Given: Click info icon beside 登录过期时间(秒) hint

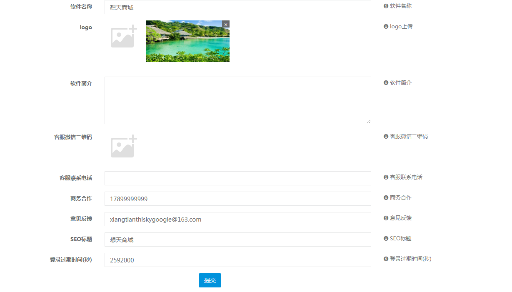Looking at the screenshot, I should (x=386, y=259).
